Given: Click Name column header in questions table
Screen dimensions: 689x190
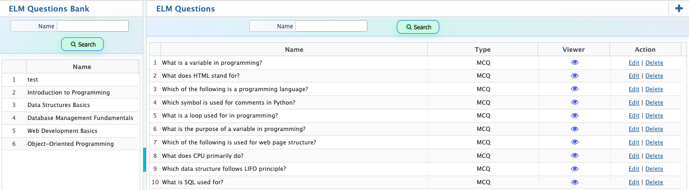Looking at the screenshot, I should click(x=294, y=49).
